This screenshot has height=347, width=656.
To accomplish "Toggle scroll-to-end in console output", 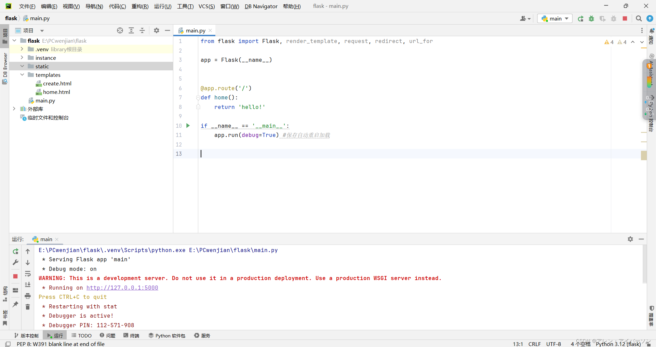I will pos(28,284).
